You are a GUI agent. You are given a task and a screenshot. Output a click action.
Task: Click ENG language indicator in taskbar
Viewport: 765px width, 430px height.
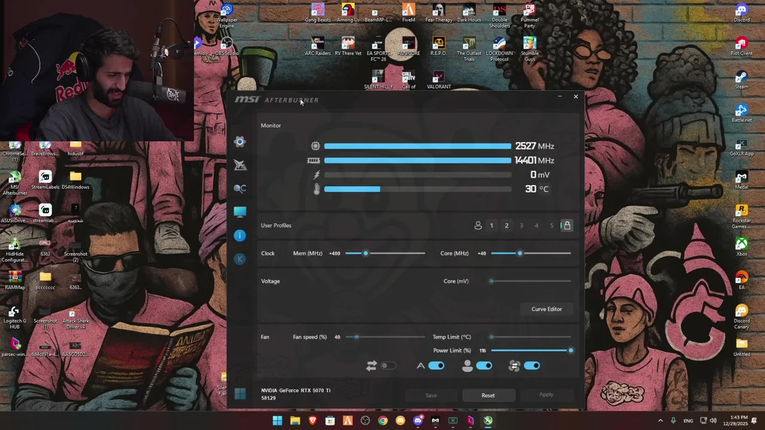tap(688, 420)
